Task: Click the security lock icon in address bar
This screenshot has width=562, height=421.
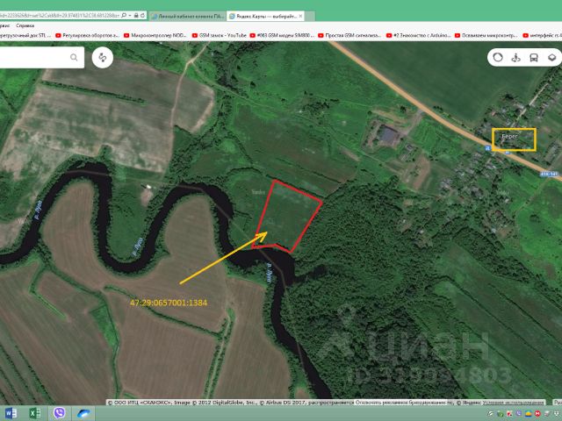Action: point(136,16)
